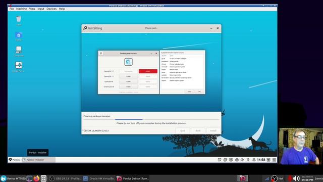The width and height of the screenshot is (323, 182).
Task: Minimize the Installing window
Action: click(211, 28)
